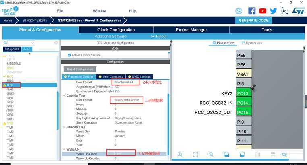Open the Data Format dropdown value
307x165 pixels.
point(127,100)
